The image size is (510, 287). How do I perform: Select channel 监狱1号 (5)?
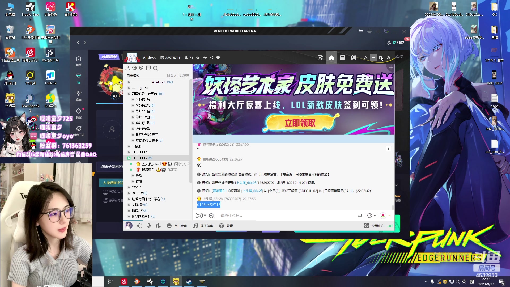coord(139,205)
